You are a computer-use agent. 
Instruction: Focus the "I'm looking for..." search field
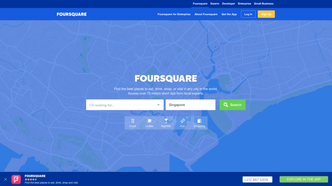[124, 105]
